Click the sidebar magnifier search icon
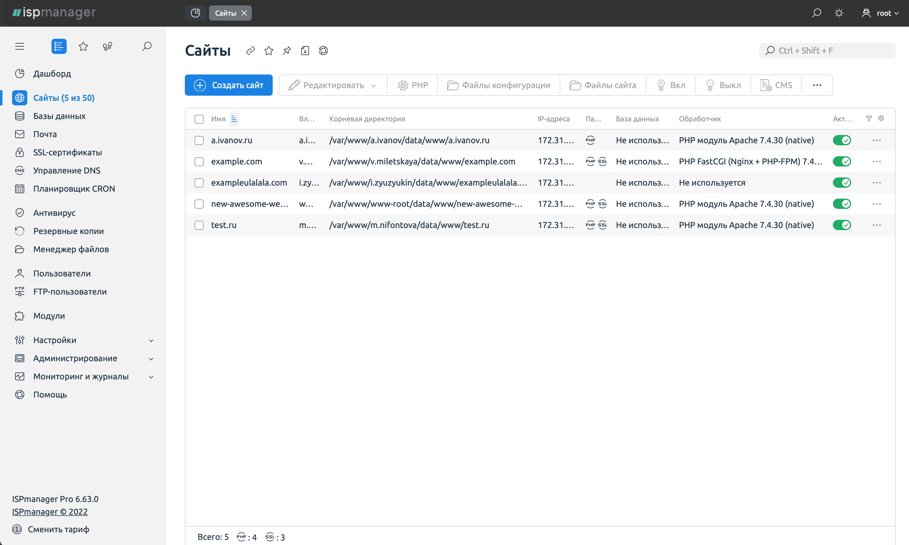This screenshot has height=545, width=909. [x=147, y=46]
